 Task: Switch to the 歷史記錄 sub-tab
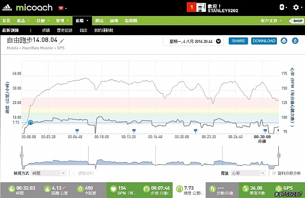65,30
